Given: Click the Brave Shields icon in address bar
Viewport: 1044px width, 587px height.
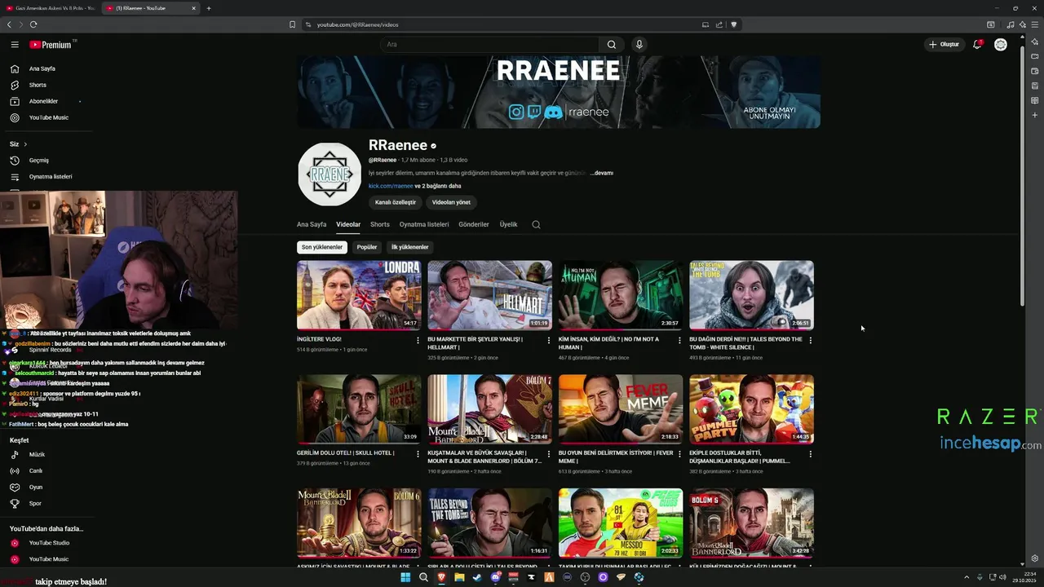Looking at the screenshot, I should [x=733, y=24].
